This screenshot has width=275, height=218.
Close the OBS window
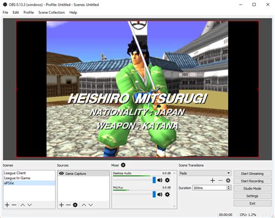267,5
